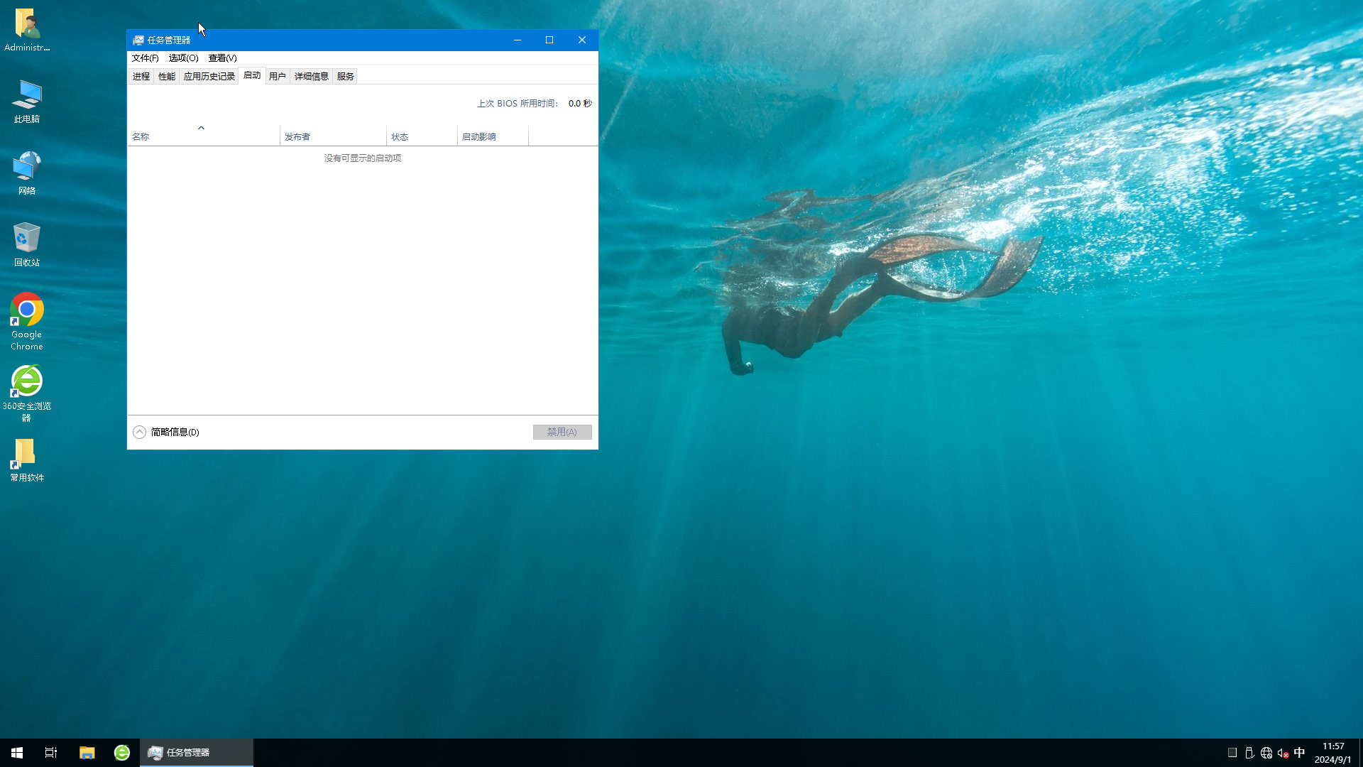This screenshot has height=767, width=1363.
Task: Click the USB safely remove tray icon
Action: click(x=1249, y=753)
